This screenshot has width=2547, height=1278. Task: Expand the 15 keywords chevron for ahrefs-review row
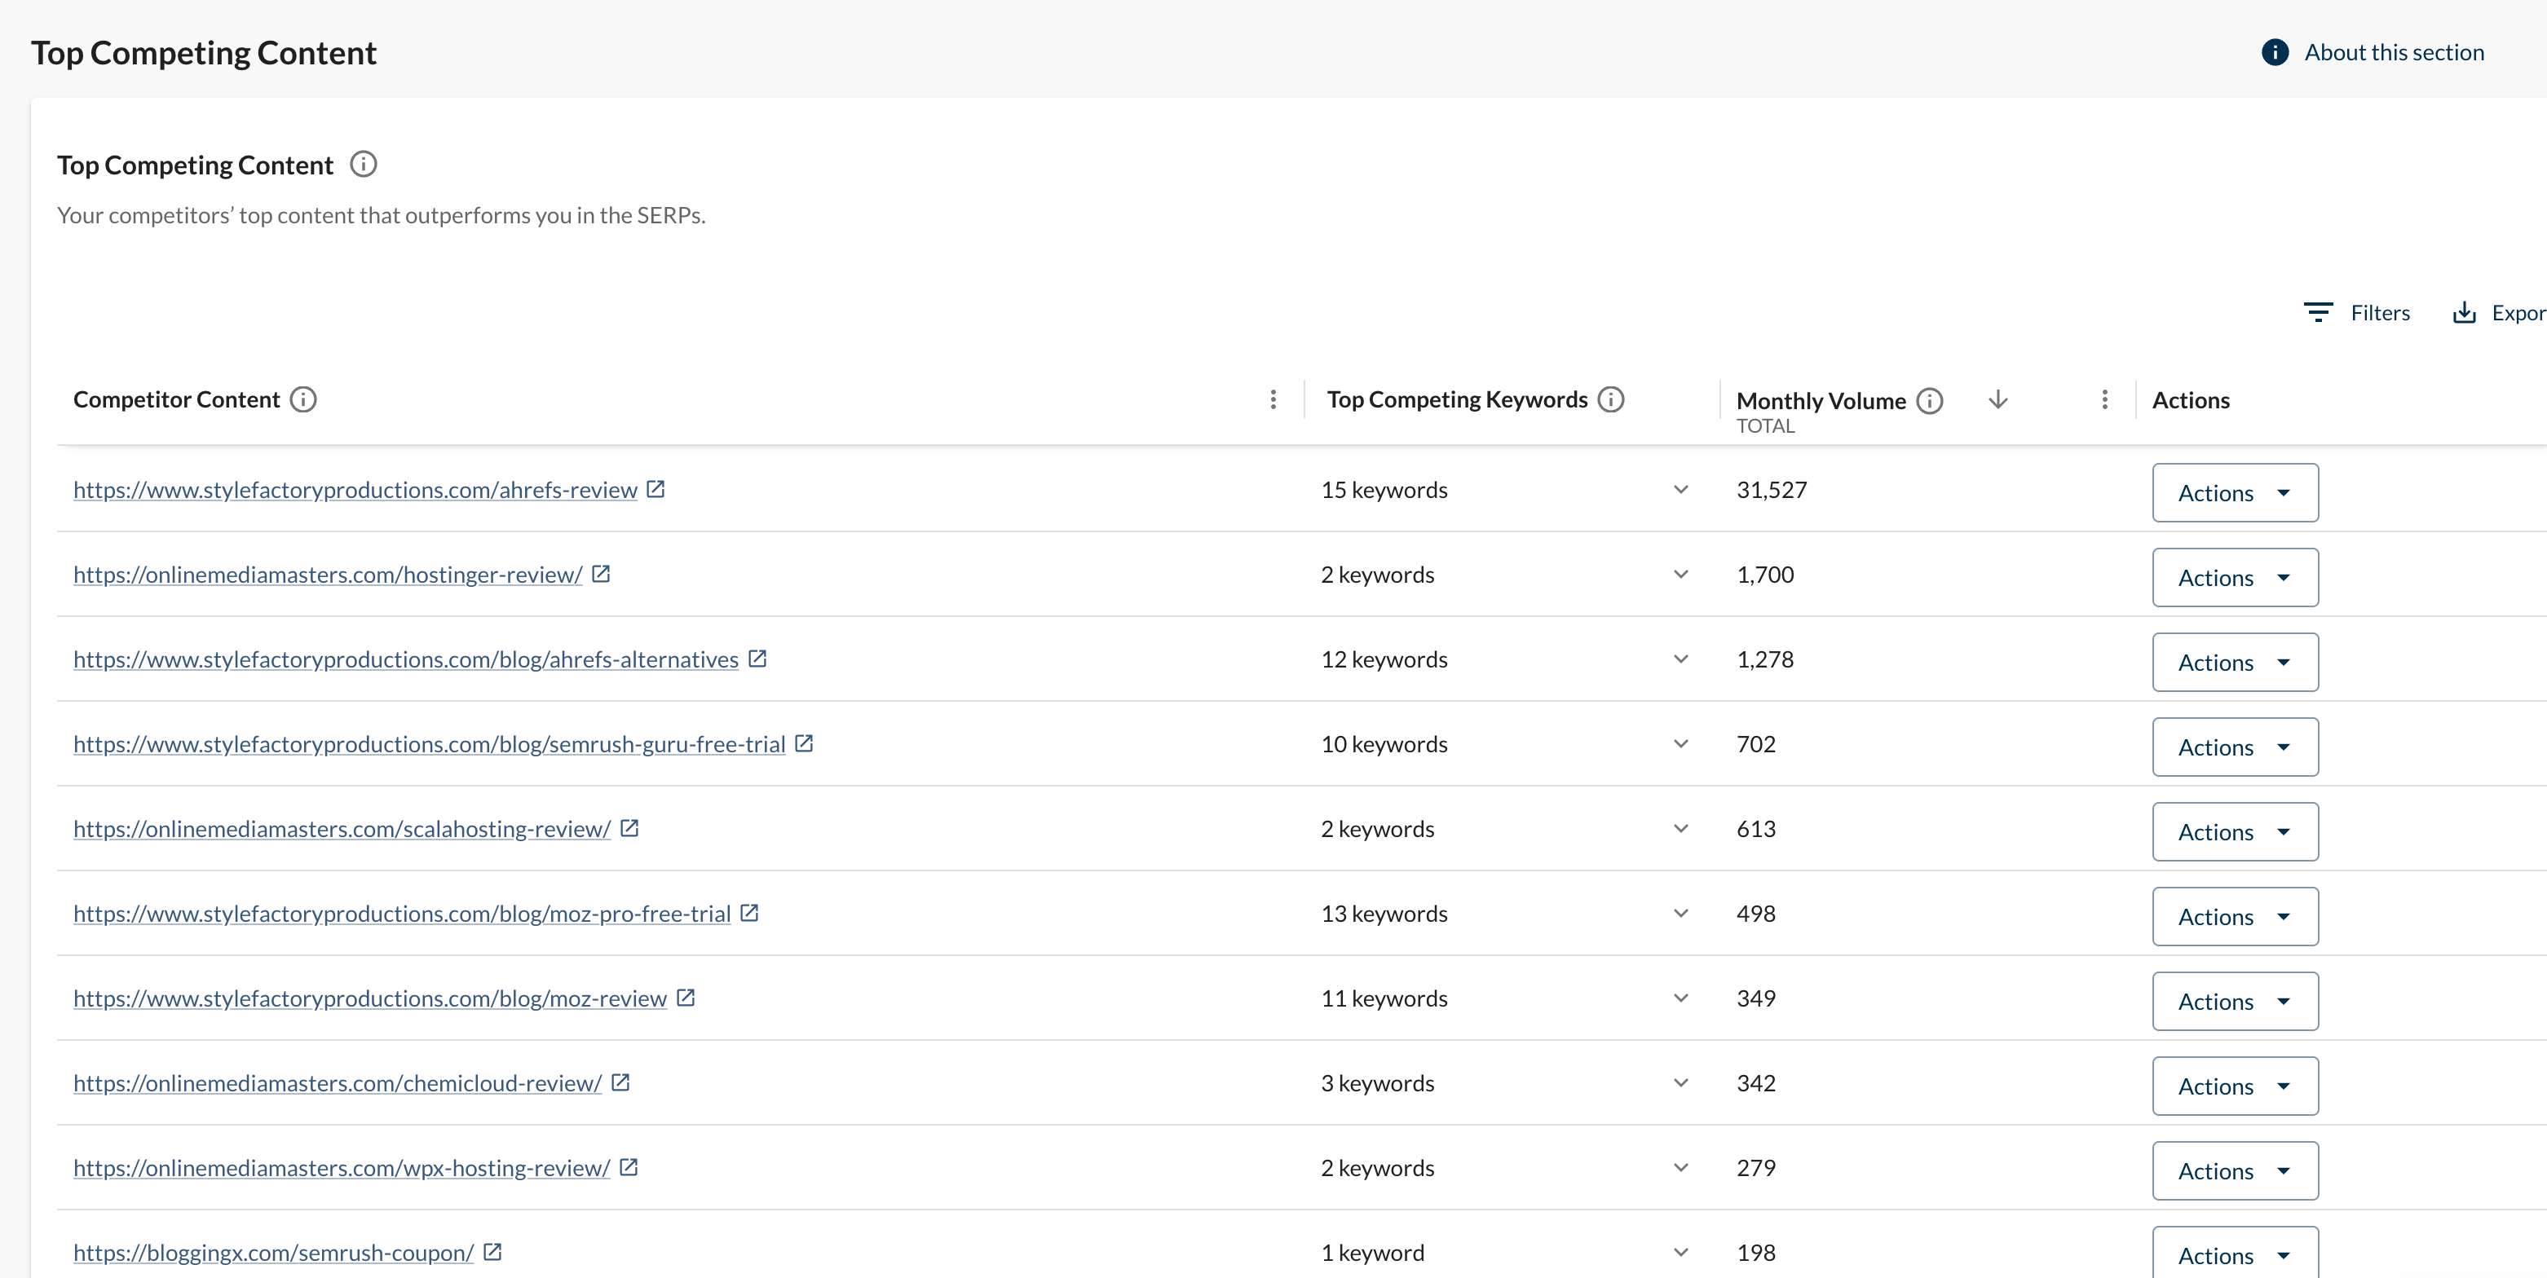pos(1680,489)
